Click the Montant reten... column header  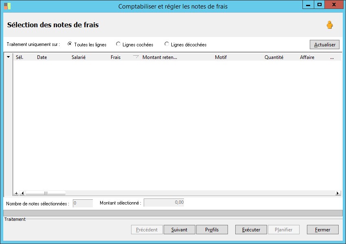[x=160, y=57]
